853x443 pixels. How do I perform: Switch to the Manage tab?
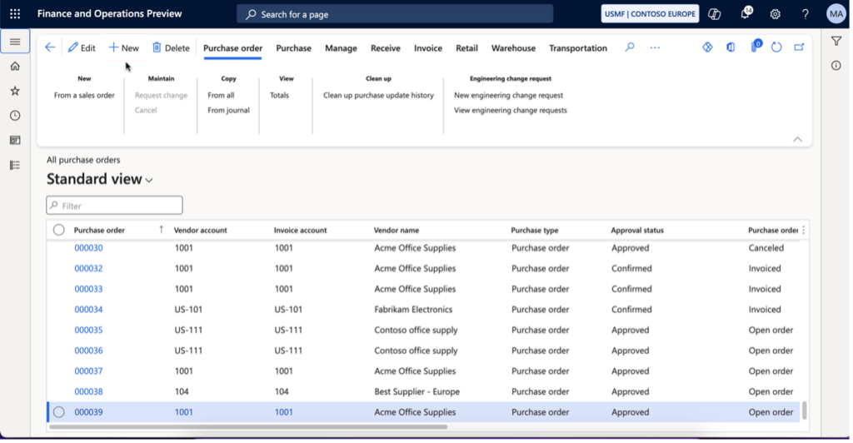pos(341,47)
